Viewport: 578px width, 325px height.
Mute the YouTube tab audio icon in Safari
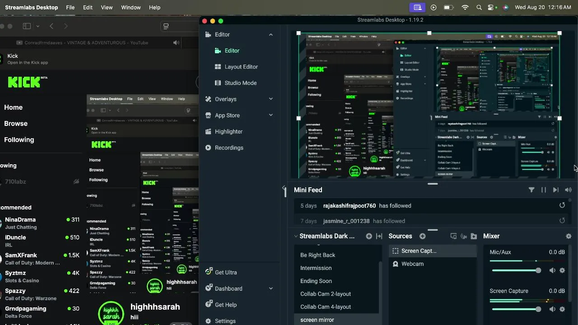[x=176, y=42]
